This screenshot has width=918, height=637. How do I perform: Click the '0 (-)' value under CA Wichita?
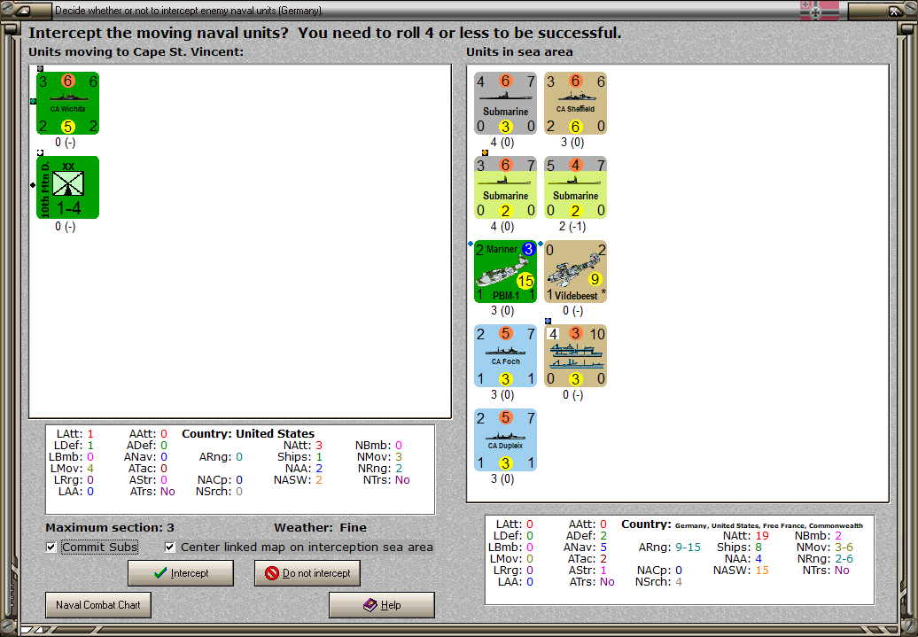[x=65, y=143]
